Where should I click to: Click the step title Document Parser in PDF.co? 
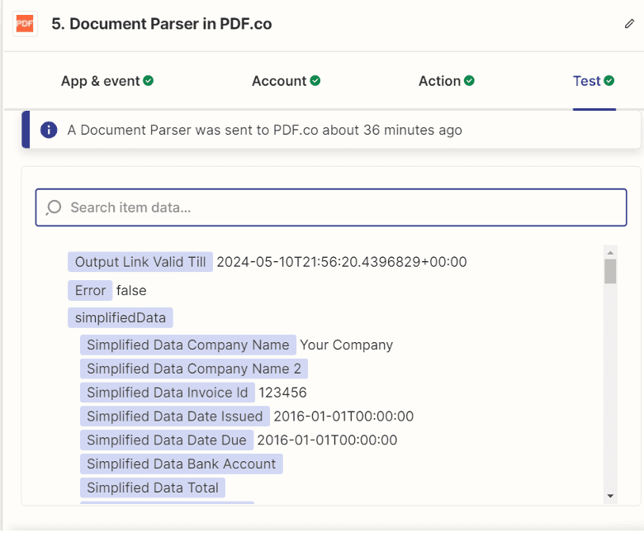tap(161, 24)
